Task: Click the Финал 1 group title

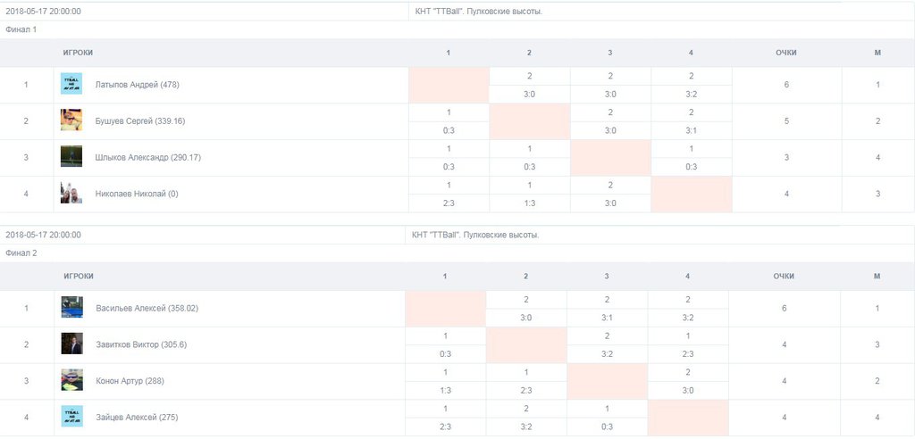Action: [21, 29]
